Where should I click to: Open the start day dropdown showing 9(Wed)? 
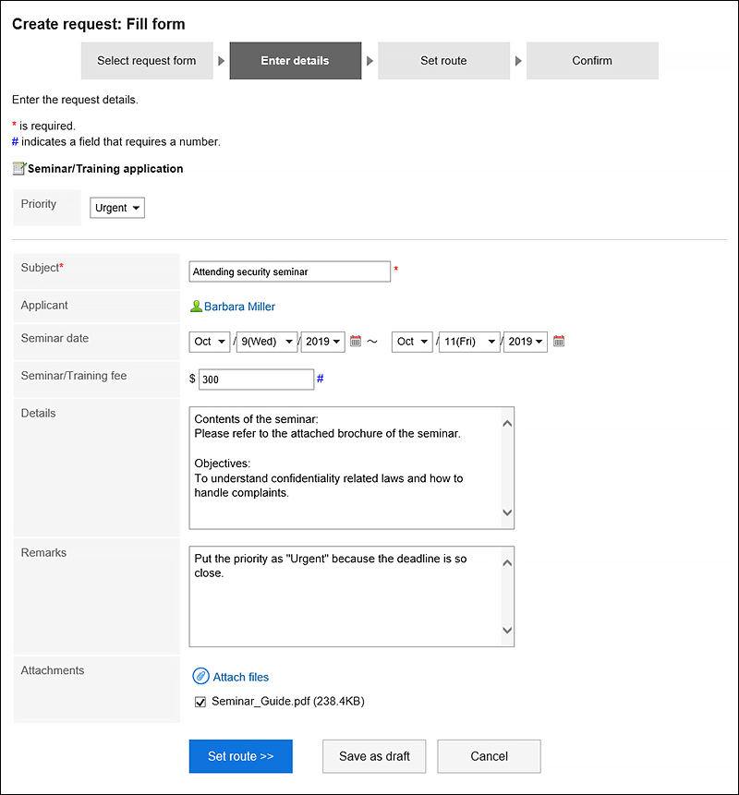pyautogui.click(x=267, y=342)
